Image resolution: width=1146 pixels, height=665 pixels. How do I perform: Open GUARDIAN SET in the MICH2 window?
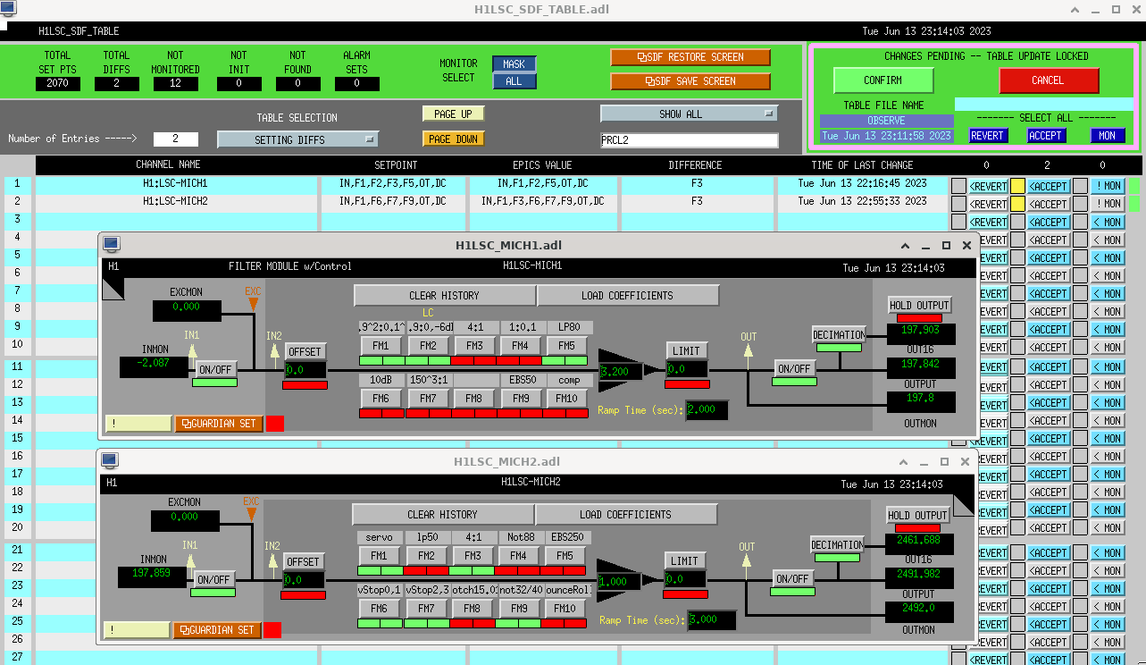[217, 630]
